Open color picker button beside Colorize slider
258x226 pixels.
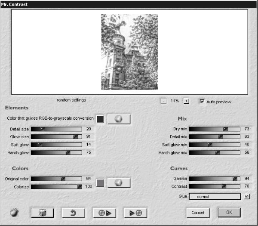pyautogui.click(x=119, y=183)
